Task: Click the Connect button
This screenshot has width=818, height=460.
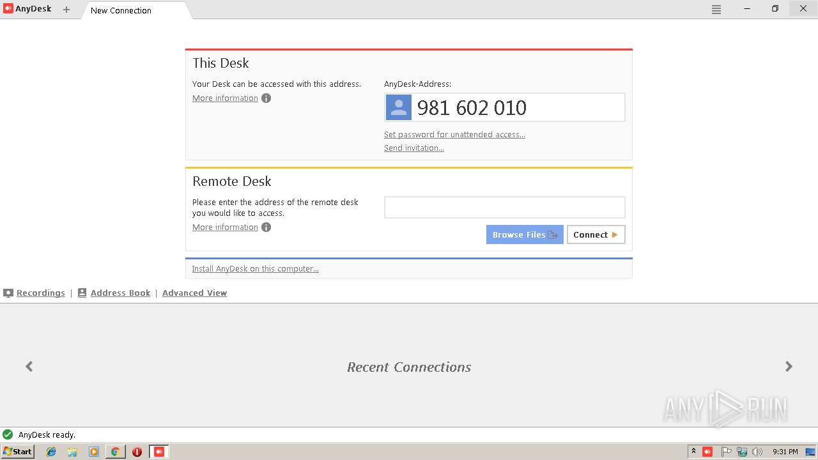Action: (x=596, y=234)
